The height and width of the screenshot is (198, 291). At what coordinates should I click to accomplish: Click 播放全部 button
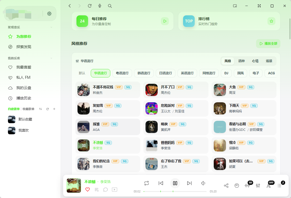pos(268,44)
